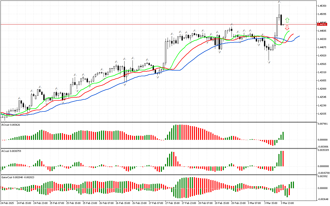Click the 0.007981 scale value in AOcust panel
The height and width of the screenshot is (206, 330).
click(x=323, y=124)
